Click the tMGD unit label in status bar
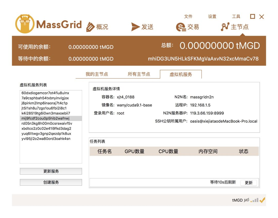This screenshot has width=278, height=218. (237, 200)
